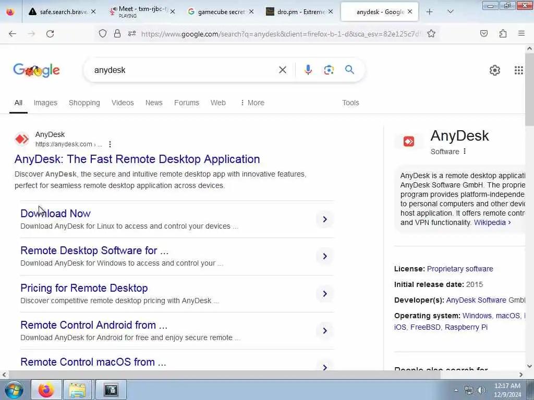Click the magnifier search button
The height and width of the screenshot is (400, 534).
click(349, 70)
